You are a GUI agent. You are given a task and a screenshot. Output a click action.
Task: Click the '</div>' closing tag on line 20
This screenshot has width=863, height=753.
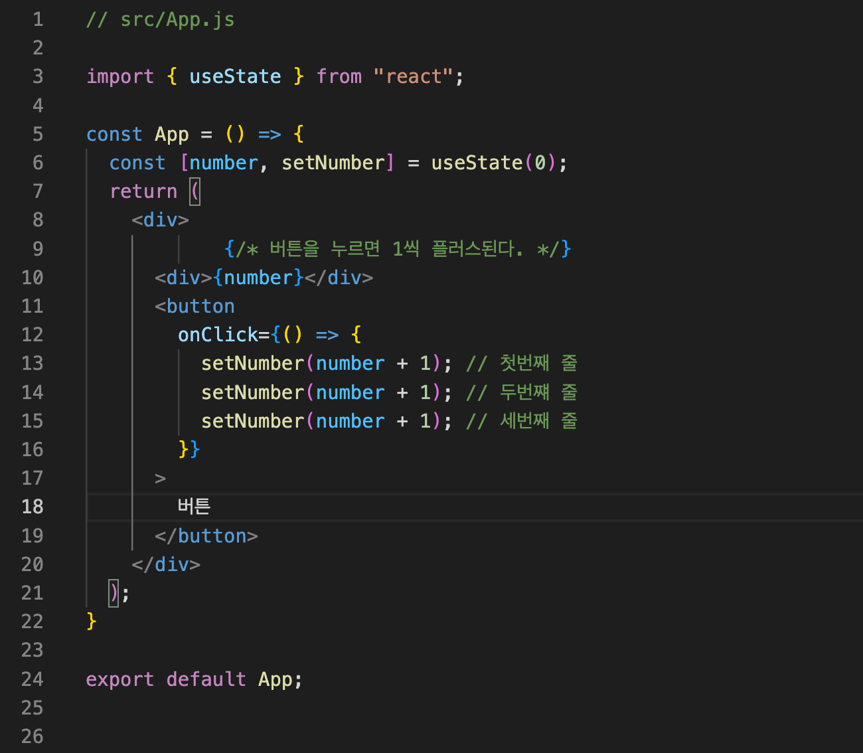coord(166,565)
